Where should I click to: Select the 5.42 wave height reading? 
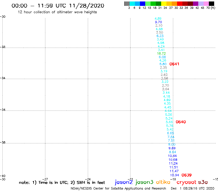click(170, 129)
